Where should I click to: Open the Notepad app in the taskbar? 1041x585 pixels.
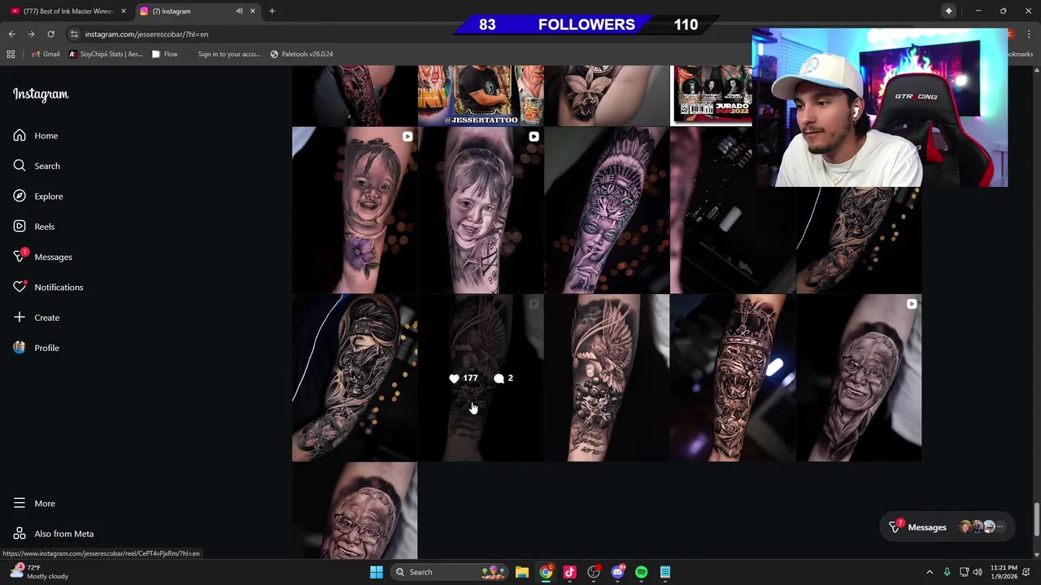click(665, 572)
